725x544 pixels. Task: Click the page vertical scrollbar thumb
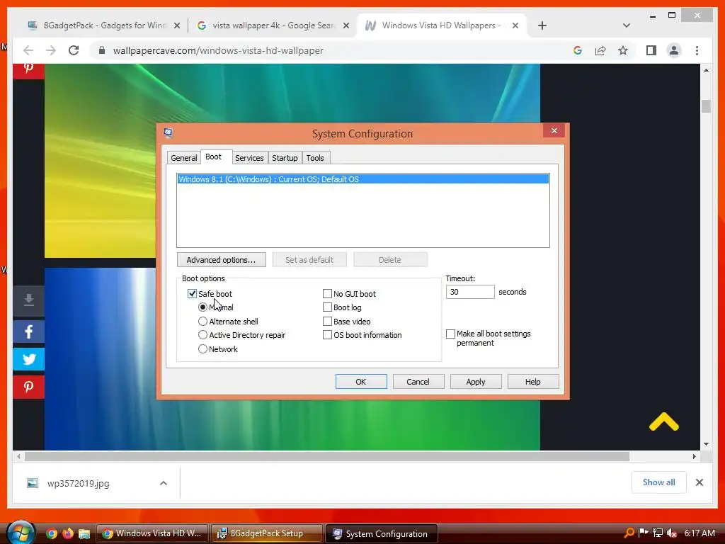pos(706,106)
